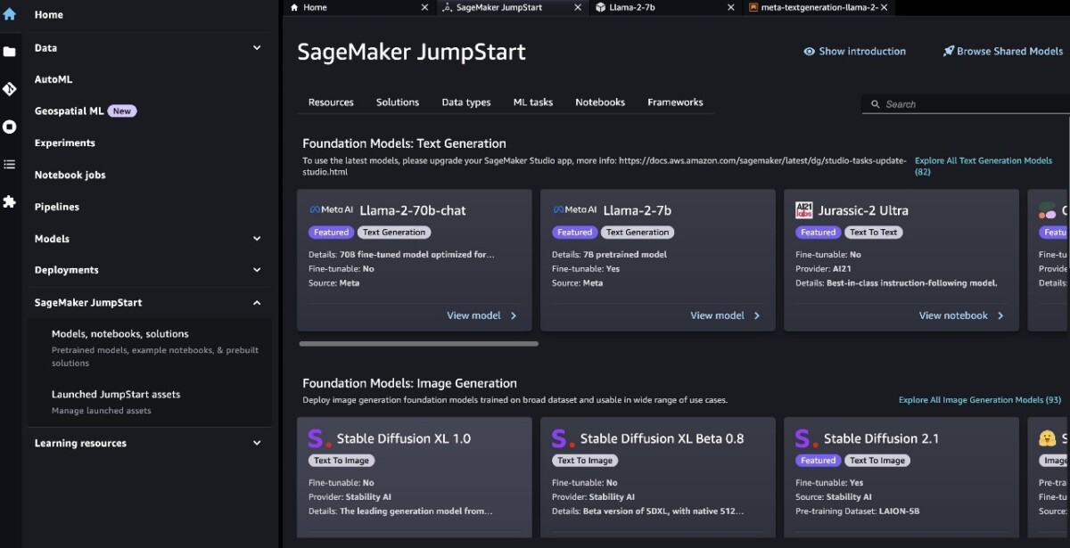Switch to the Llama-2-7b editor tab
This screenshot has height=548, width=1070.
coord(665,7)
